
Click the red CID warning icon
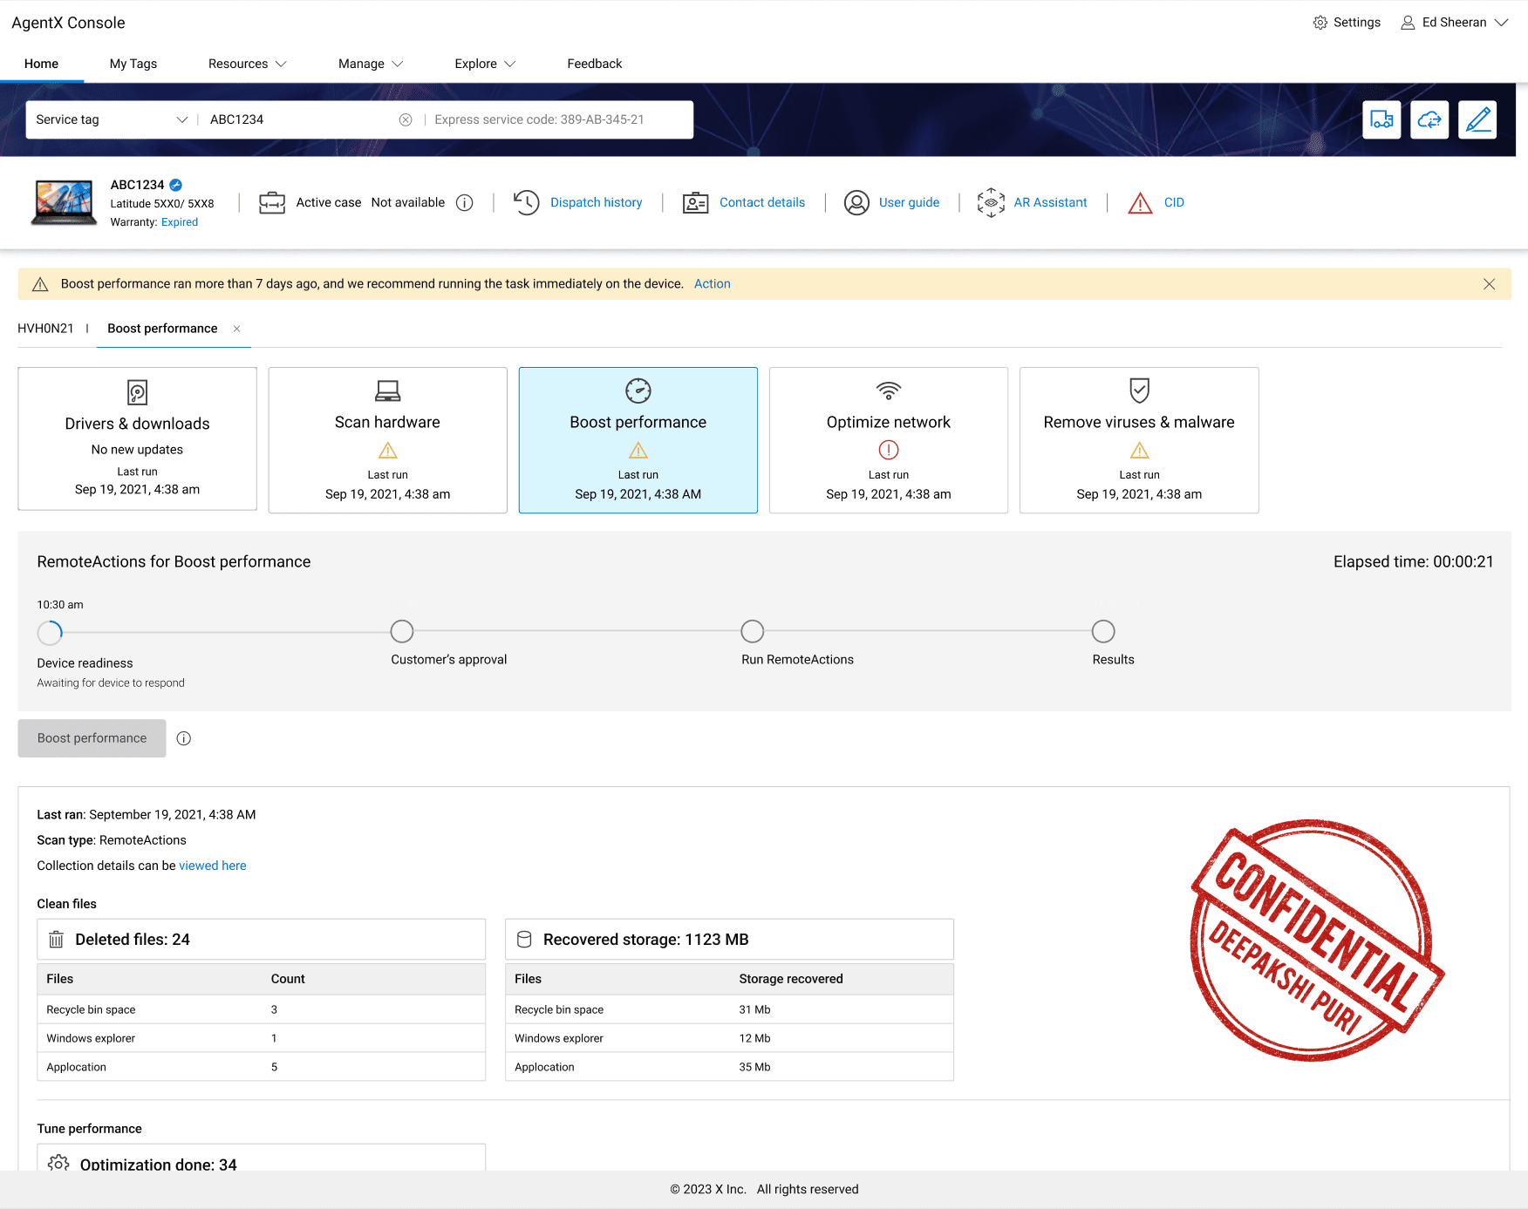1139,202
